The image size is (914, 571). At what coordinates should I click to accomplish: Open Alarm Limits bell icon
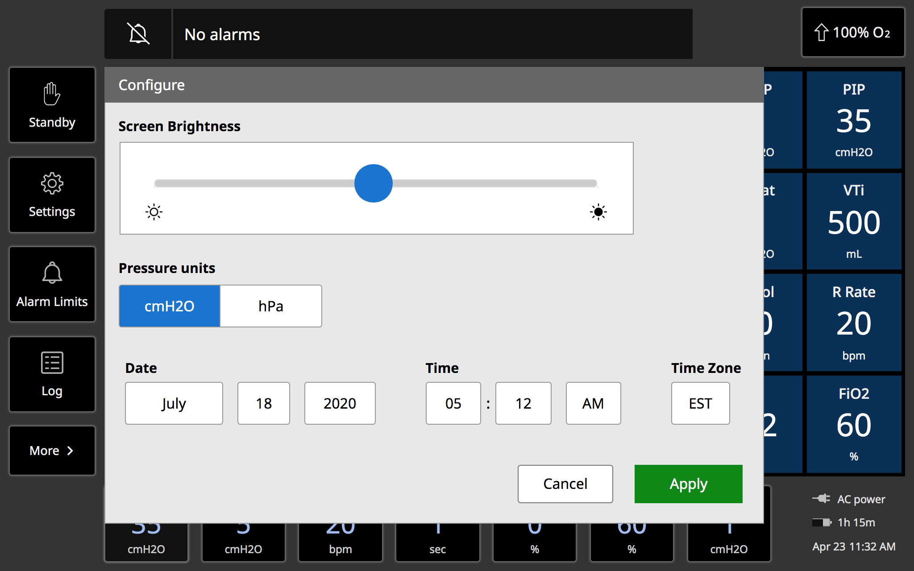tap(52, 273)
